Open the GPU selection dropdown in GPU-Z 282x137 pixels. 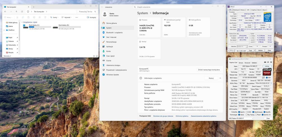pyautogui.click(x=241, y=118)
